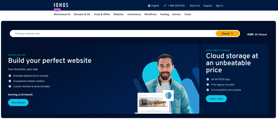The image size is (278, 120).
Task: Click the 'New' badge above Momentum AI
Action: pyautogui.click(x=57, y=10)
